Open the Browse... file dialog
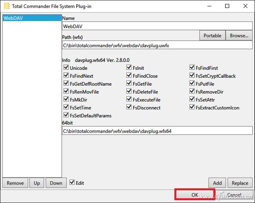This screenshot has width=255, height=203. pos(239,35)
